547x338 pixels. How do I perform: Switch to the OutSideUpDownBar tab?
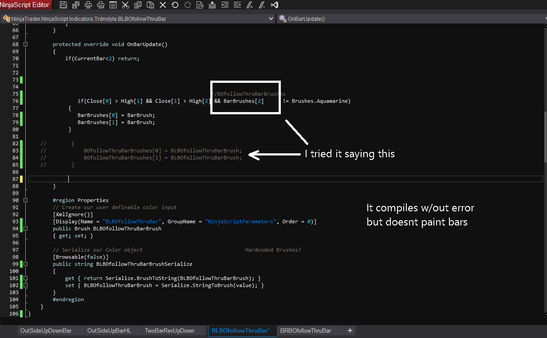[x=46, y=330]
